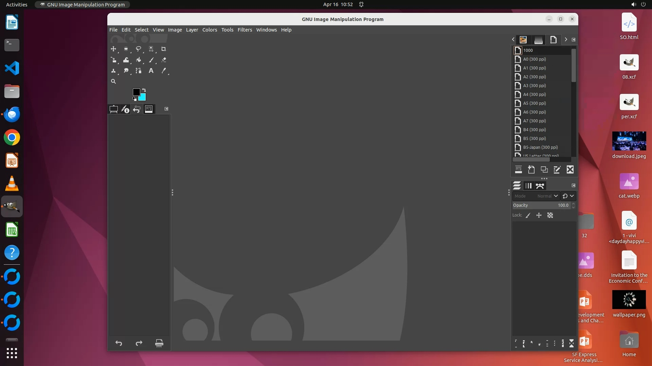Screen dimensions: 652x366
Task: Select the A4 (300 ppi) template
Action: [x=535, y=95]
